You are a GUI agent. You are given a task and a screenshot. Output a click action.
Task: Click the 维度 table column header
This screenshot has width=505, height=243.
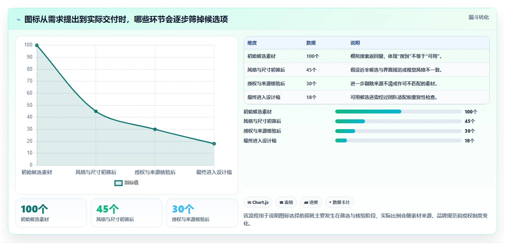[x=252, y=43]
